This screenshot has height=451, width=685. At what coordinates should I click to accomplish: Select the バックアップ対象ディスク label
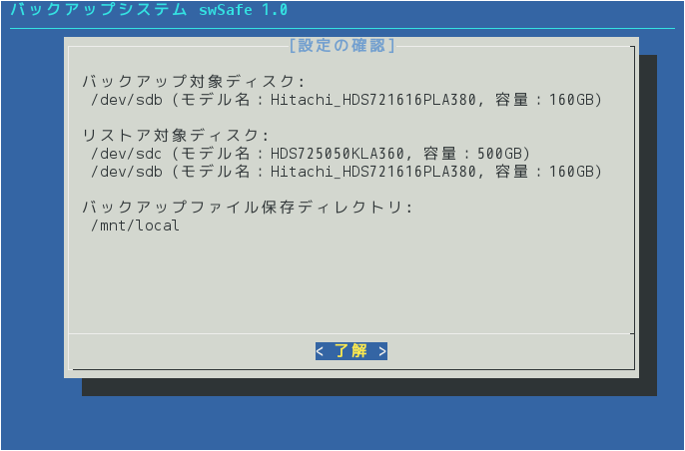click(194, 81)
